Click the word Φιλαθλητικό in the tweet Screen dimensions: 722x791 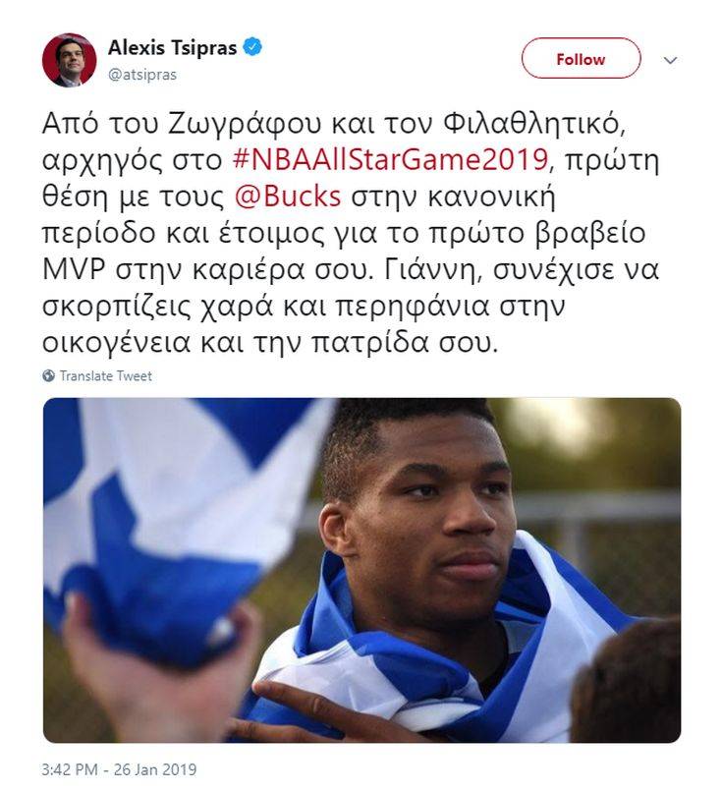coord(534,124)
